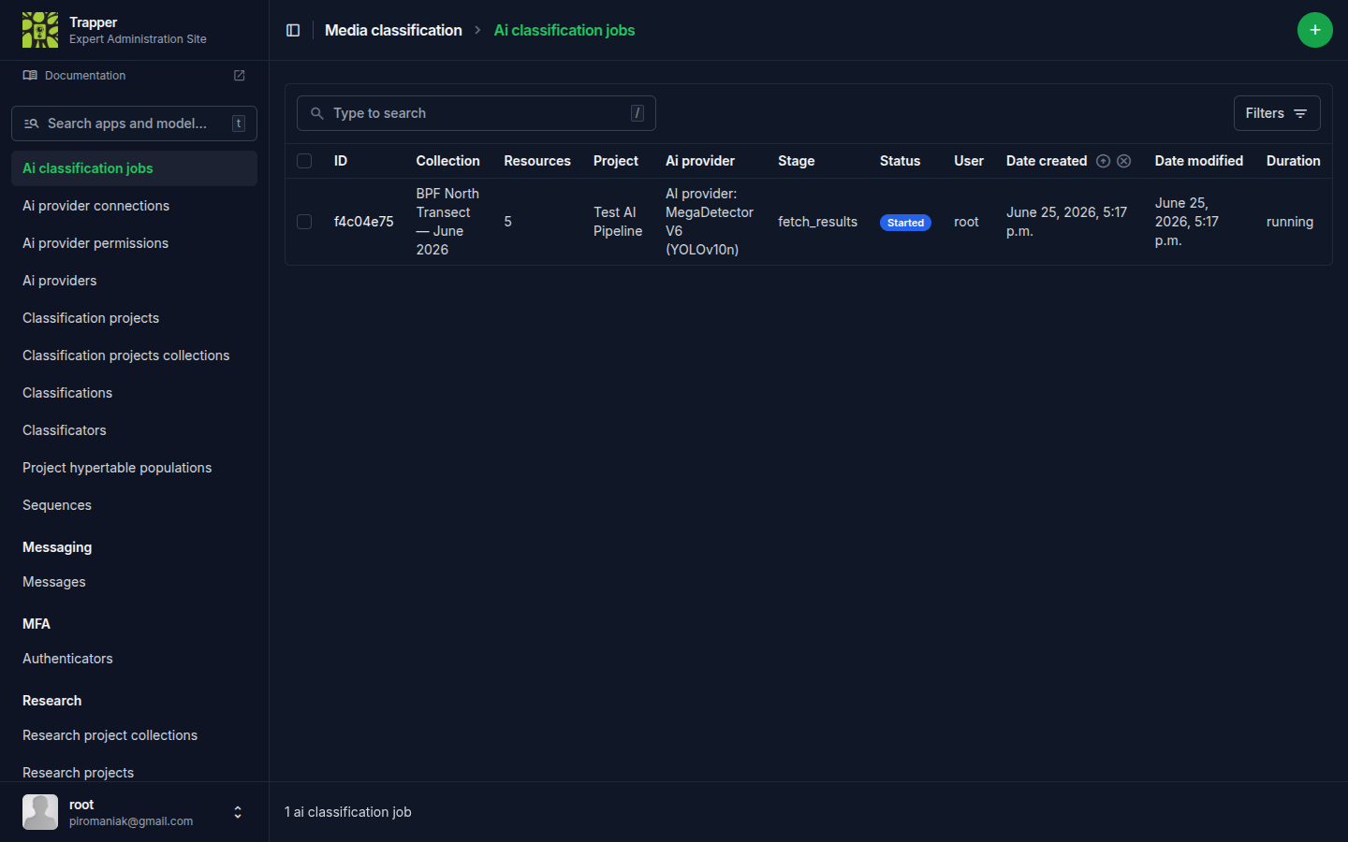Click the Filters funnel icon
Screen dimensions: 1348x842
click(x=1300, y=113)
